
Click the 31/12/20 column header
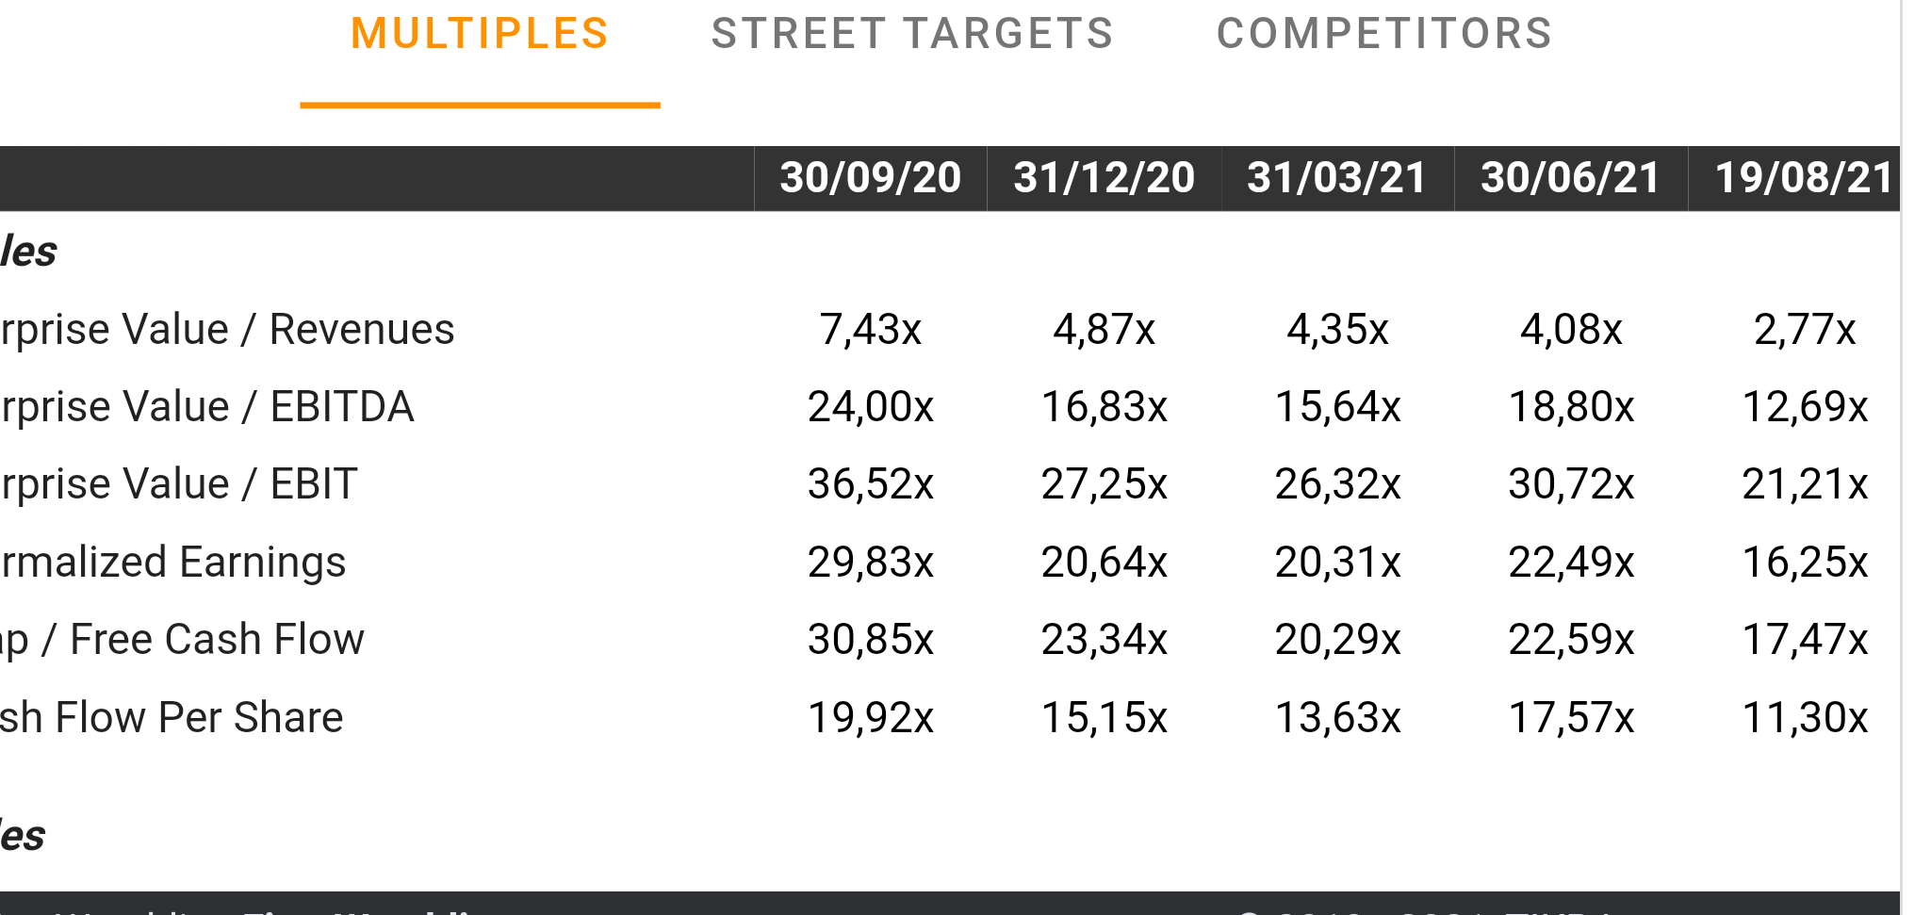1104,178
